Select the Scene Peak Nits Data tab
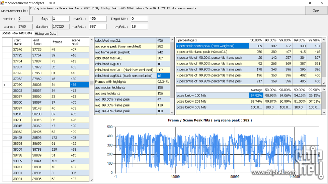 coord(17,33)
